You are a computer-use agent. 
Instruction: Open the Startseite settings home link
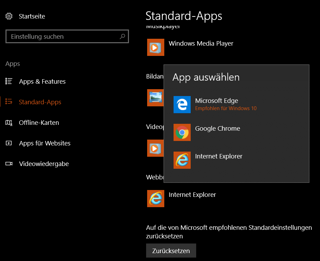click(x=32, y=16)
